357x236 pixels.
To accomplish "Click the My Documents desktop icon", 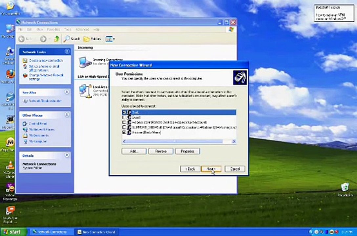I will pyautogui.click(x=10, y=6).
